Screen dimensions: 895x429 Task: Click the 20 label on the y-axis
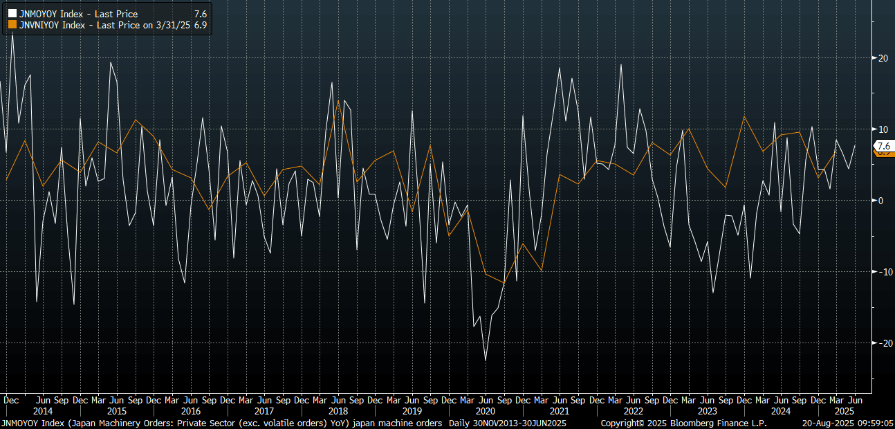883,58
